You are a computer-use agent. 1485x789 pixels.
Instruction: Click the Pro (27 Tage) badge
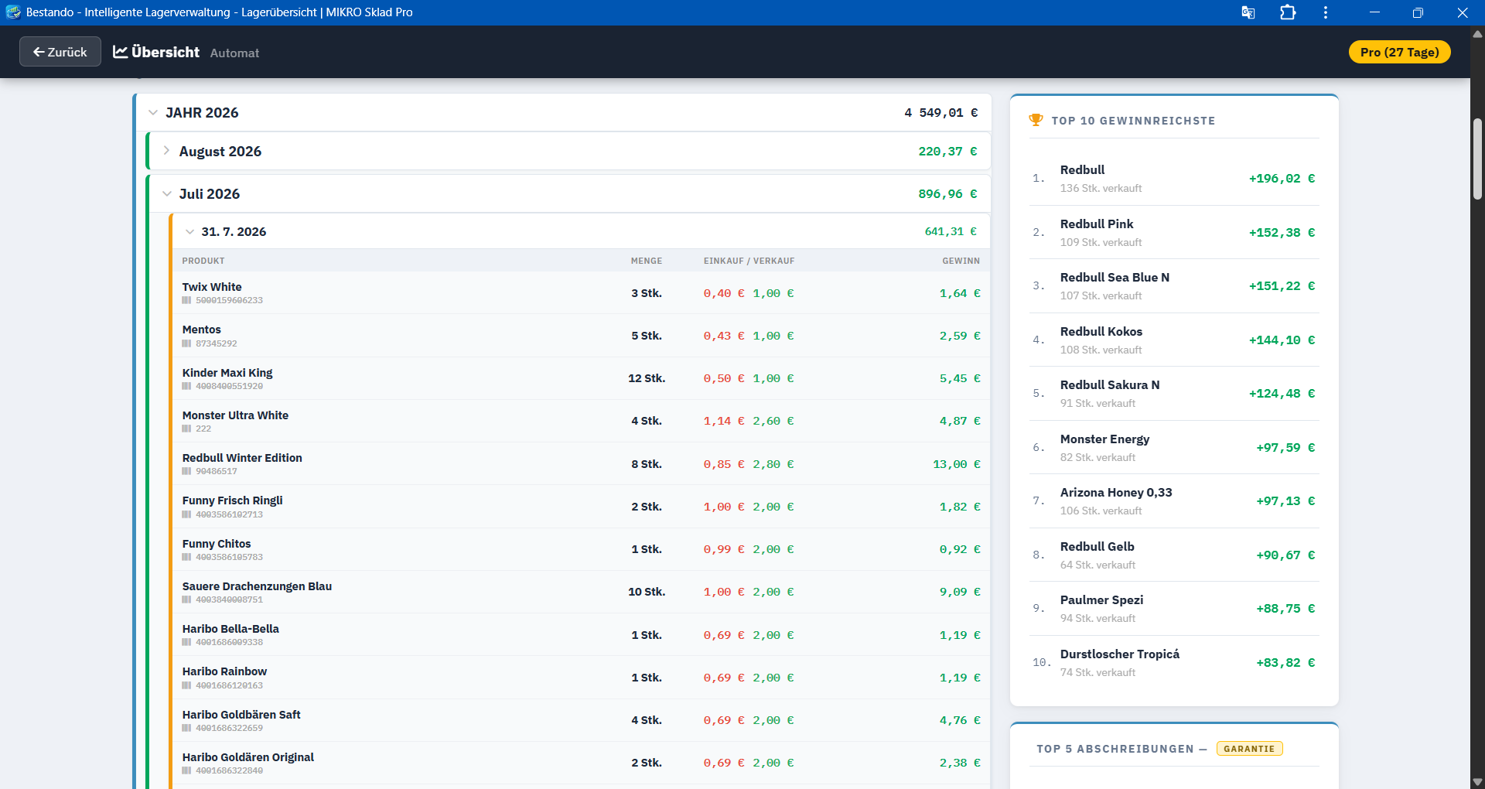tap(1400, 52)
